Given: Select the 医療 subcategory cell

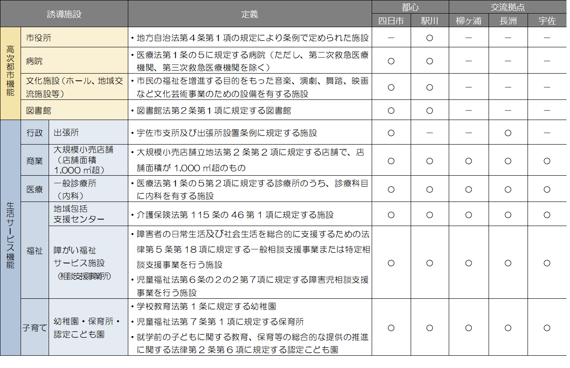Looking at the screenshot, I should (x=35, y=189).
